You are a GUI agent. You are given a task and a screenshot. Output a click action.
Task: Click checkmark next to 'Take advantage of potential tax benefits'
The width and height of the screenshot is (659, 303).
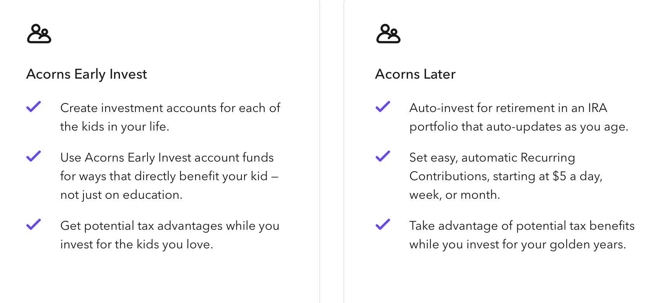383,224
